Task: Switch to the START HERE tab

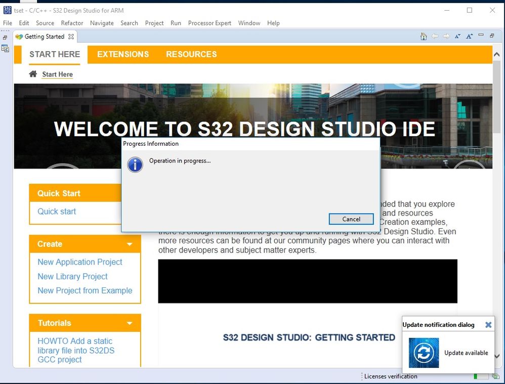Action: pos(55,54)
